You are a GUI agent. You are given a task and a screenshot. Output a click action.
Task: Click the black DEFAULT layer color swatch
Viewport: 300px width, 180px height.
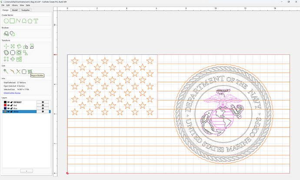pyautogui.click(x=5, y=102)
